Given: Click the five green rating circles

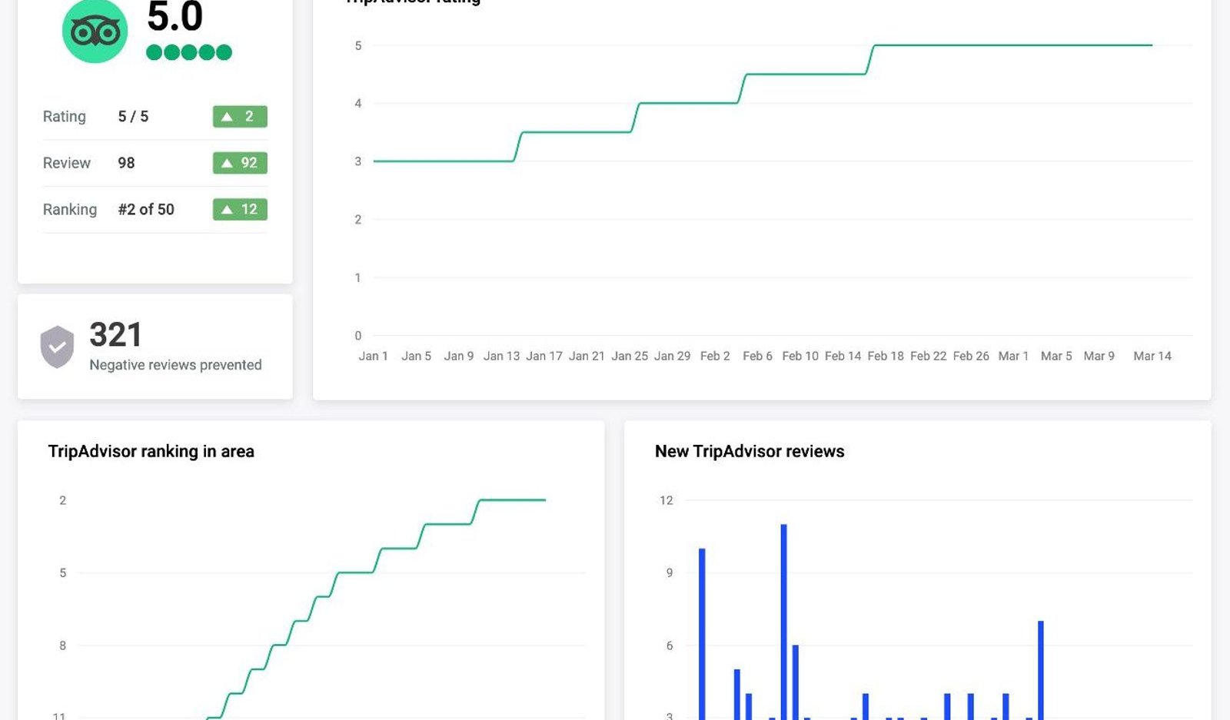Looking at the screenshot, I should [189, 52].
